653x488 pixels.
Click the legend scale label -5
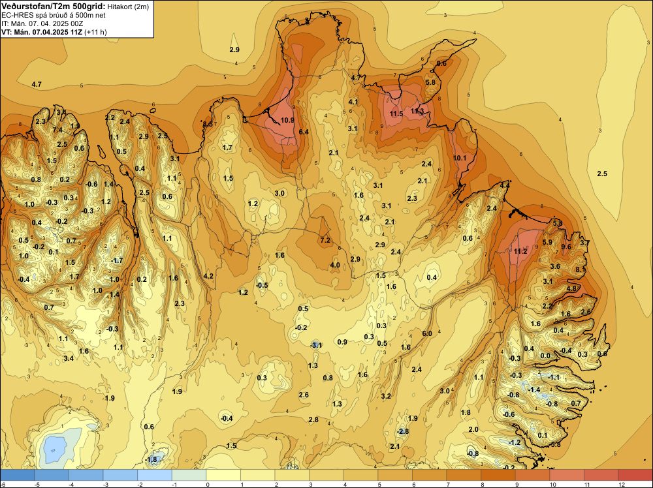tap(37, 485)
